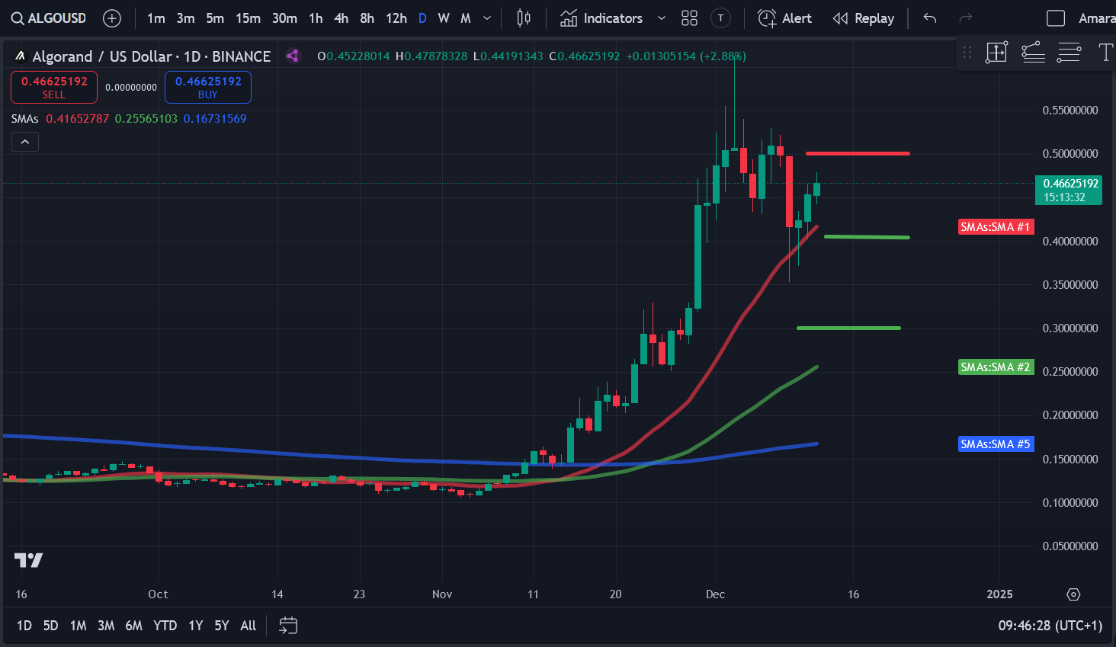Grab the floating drawing toolbar handle
1116x647 pixels.
(967, 53)
